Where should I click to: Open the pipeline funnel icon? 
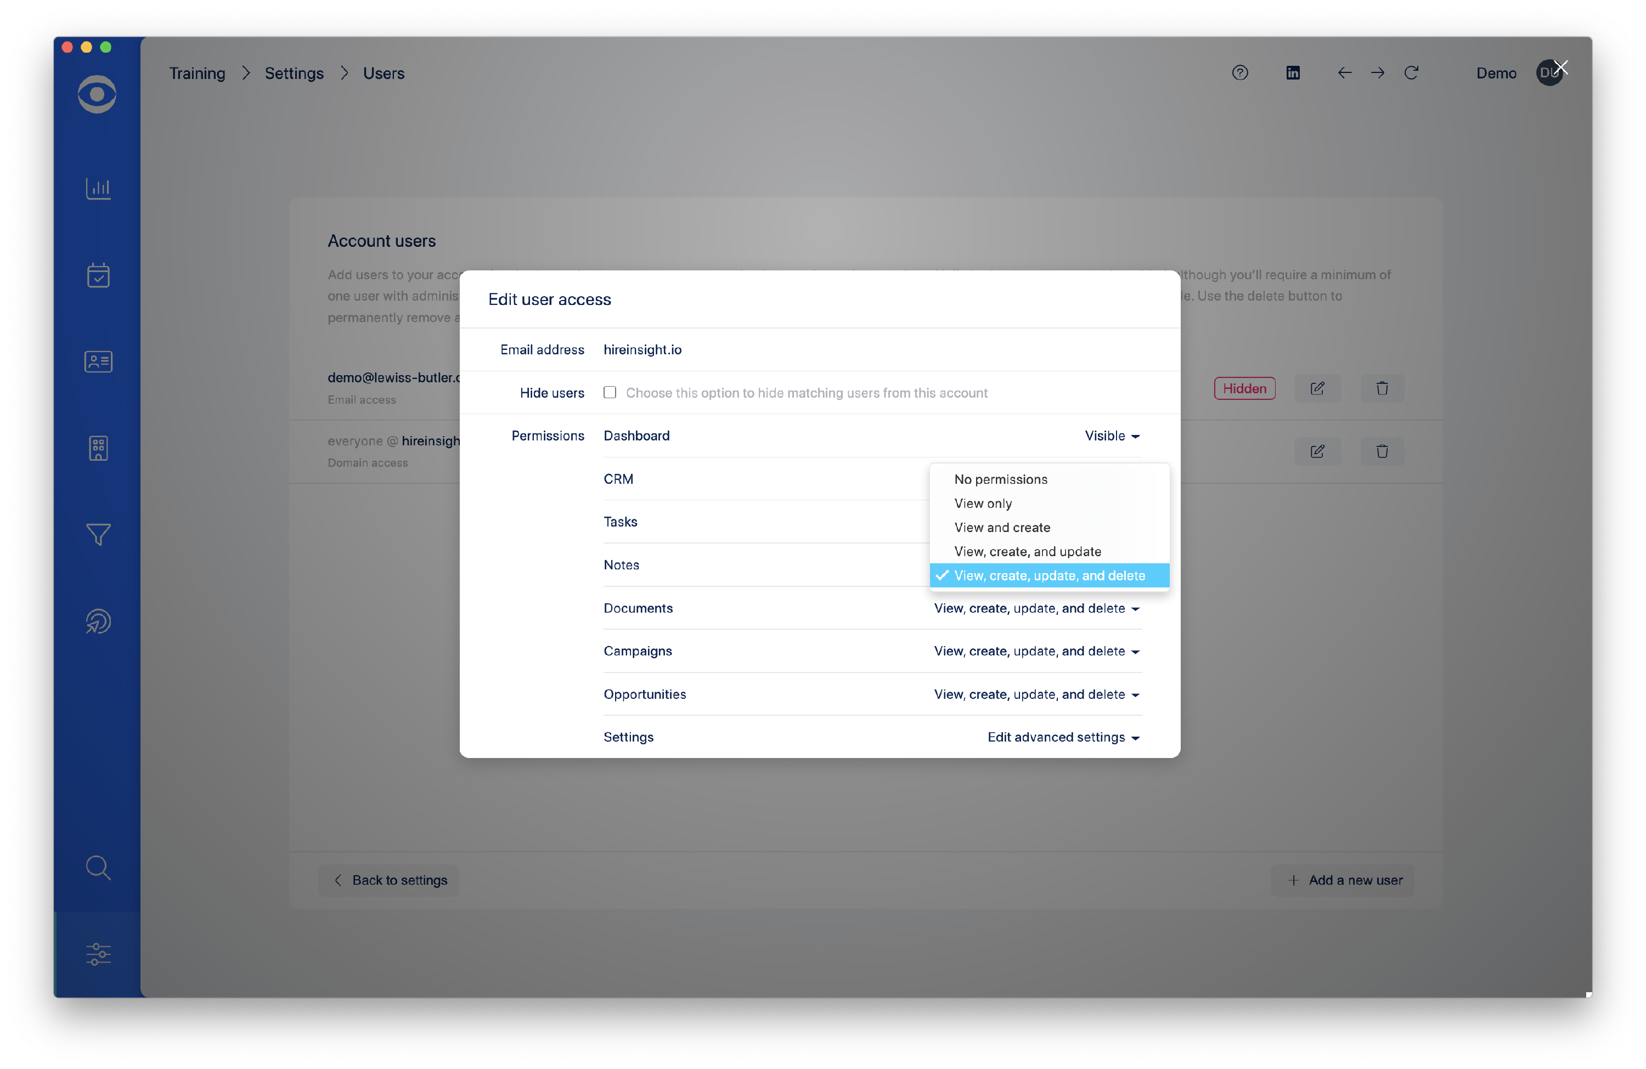(98, 534)
